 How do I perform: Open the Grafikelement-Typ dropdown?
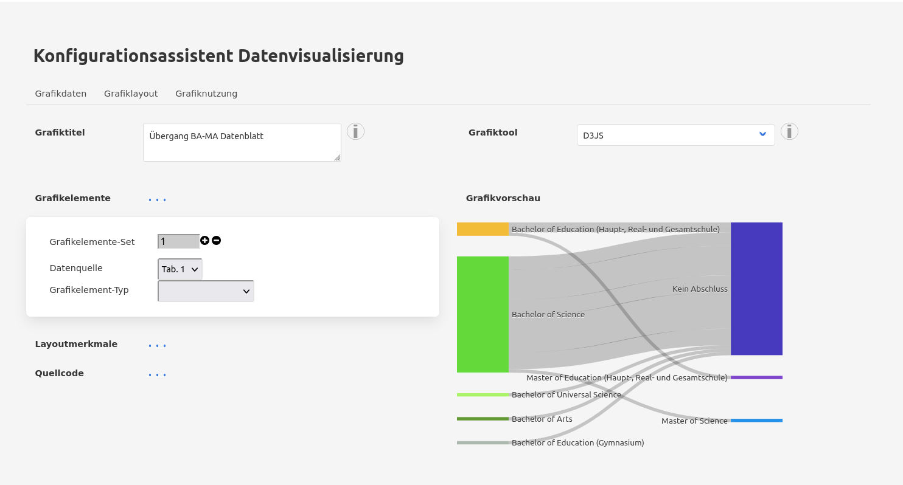(x=206, y=291)
